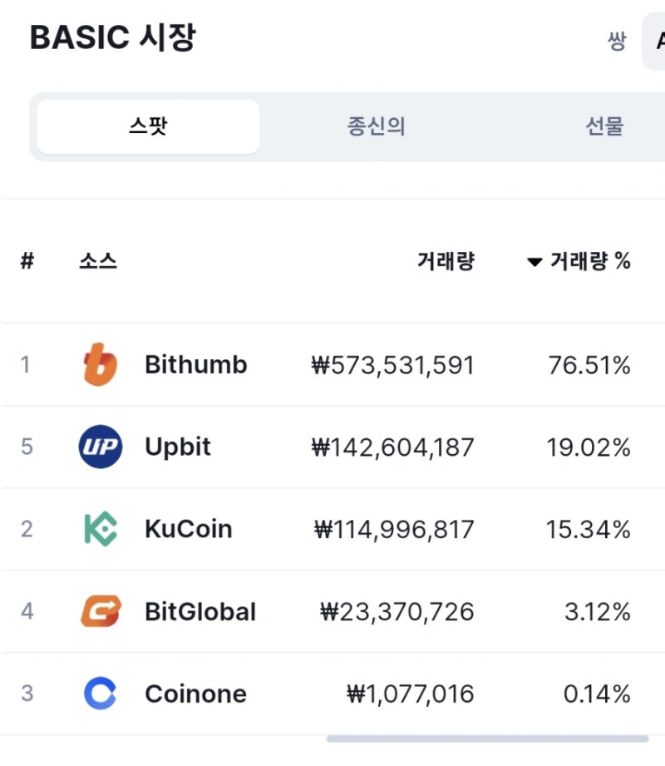
Task: Switch to the 스팟 tab
Action: click(x=148, y=126)
